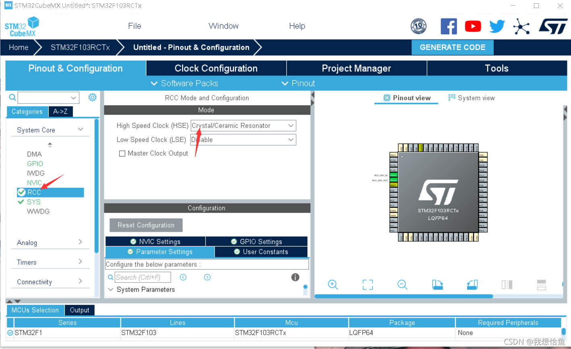571x349 pixels.
Task: Click the pinout view horizontal scrollbar
Action: coord(403,296)
